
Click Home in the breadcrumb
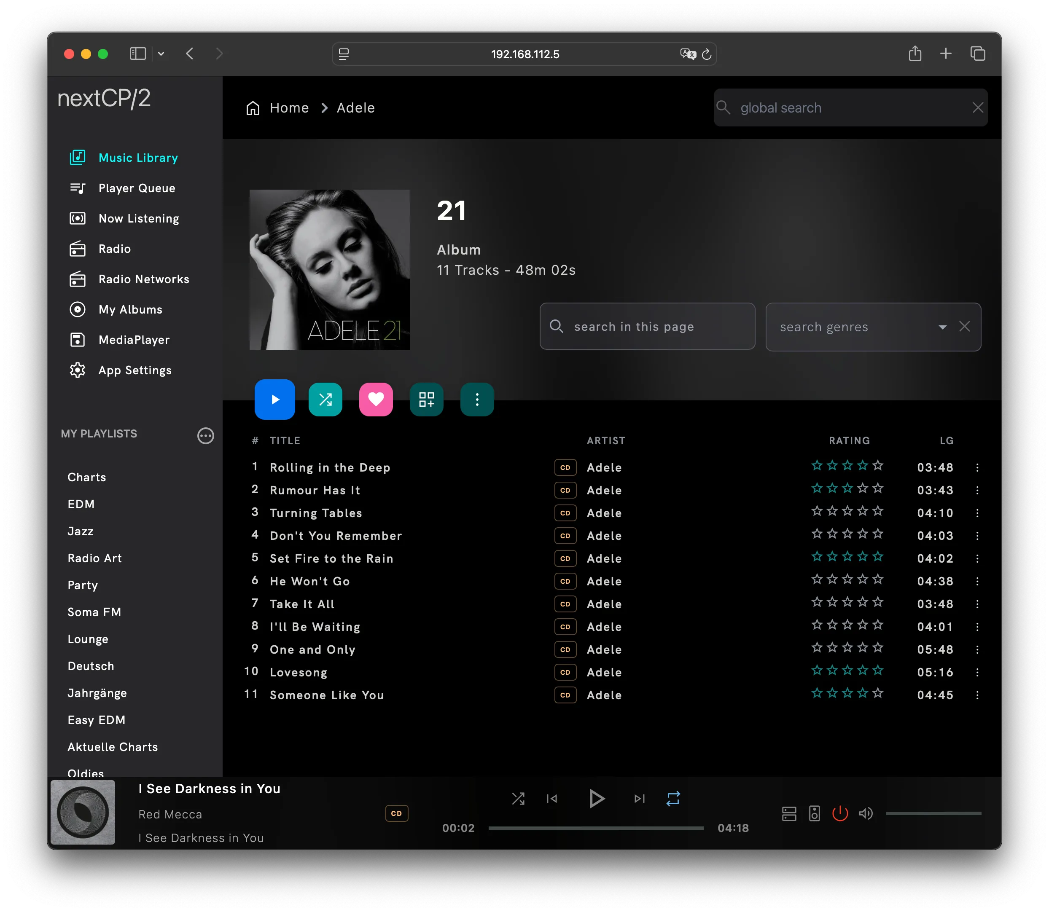289,108
